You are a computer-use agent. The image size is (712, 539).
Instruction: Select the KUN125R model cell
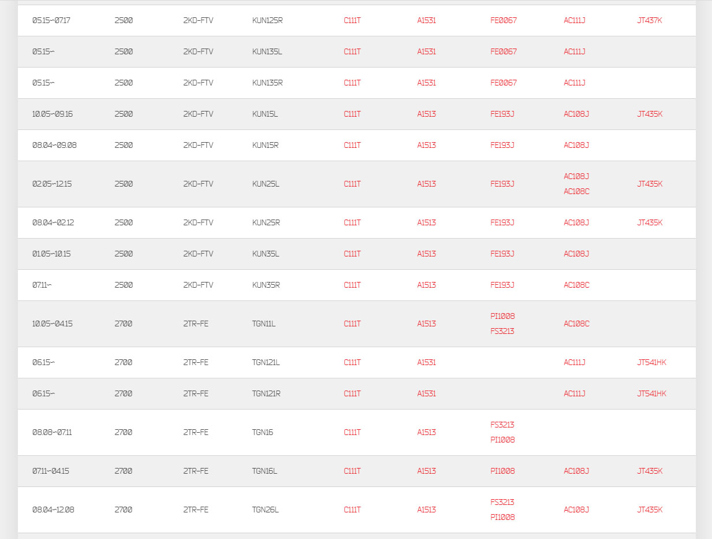[x=267, y=20]
